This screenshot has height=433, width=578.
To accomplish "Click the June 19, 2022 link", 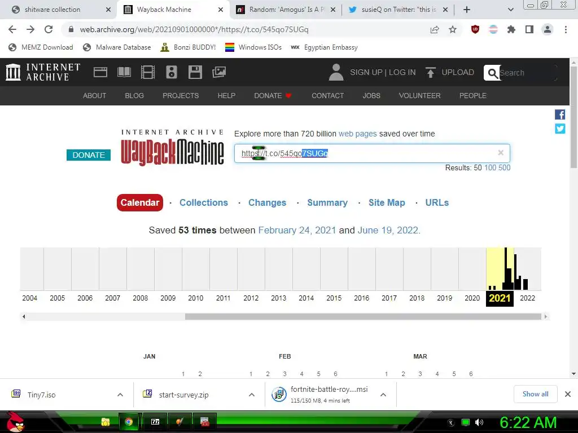I will [388, 230].
